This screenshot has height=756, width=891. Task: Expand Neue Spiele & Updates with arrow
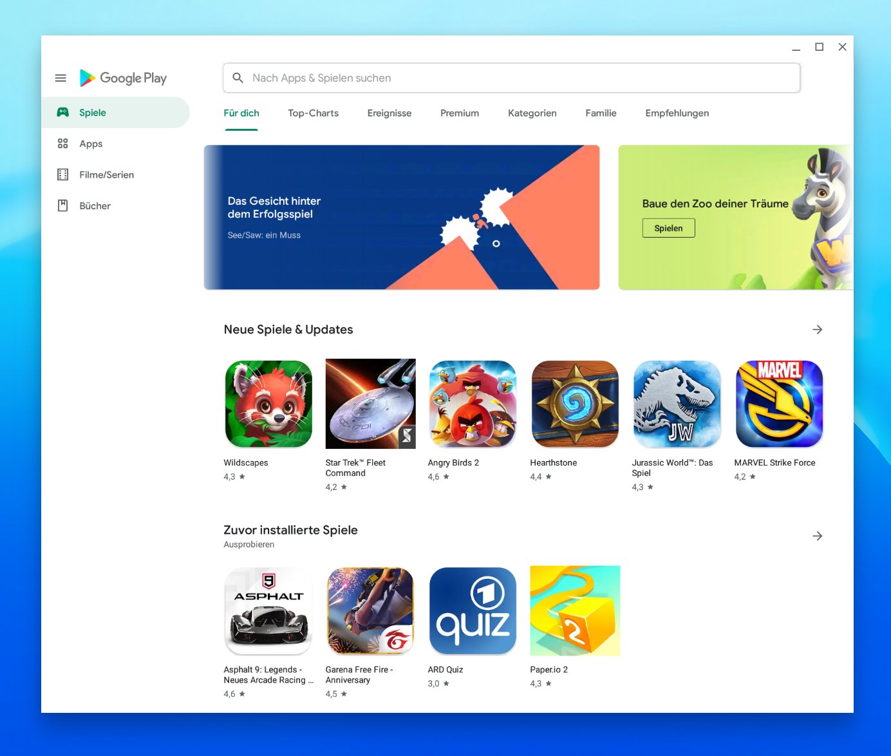point(818,330)
